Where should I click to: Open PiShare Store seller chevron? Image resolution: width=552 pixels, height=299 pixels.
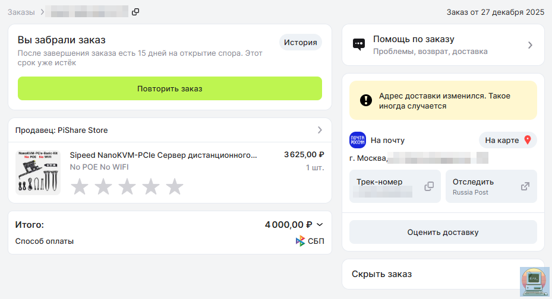coord(320,130)
